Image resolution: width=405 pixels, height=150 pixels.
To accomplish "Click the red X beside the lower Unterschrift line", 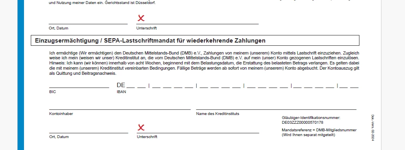I will coord(141,127).
